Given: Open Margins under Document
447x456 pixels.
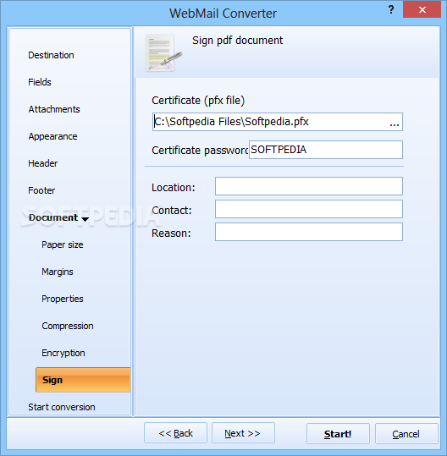Looking at the screenshot, I should point(58,272).
